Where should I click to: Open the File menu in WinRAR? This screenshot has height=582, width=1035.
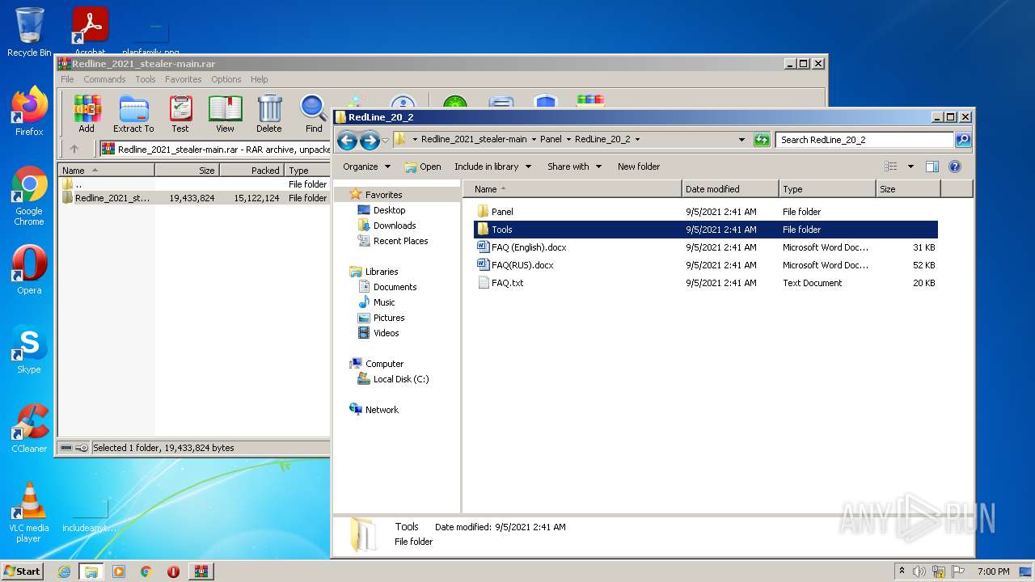[x=67, y=79]
